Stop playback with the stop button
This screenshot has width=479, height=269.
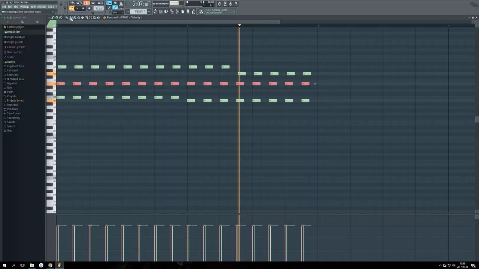click(x=83, y=8)
